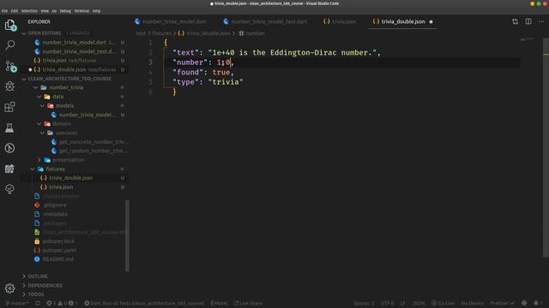Screen dimensions: 549x308
Task: Click Live Share in the status bar
Action: pos(248,303)
